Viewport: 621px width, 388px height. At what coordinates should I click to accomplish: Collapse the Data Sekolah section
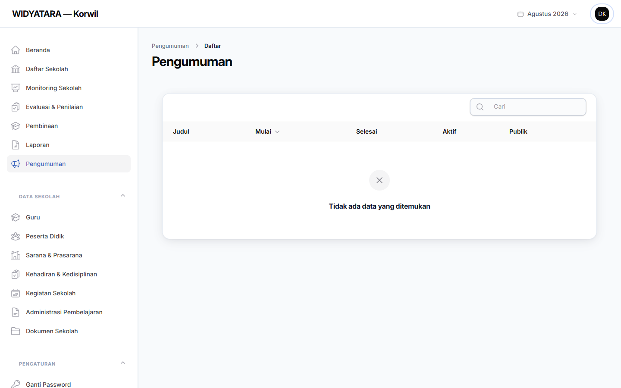(x=123, y=196)
